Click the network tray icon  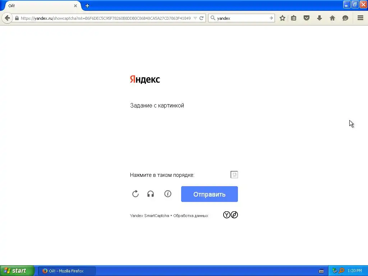coord(335,271)
